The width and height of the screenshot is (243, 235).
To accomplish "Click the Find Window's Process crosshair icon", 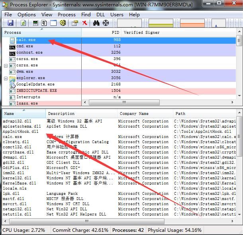I will pyautogui.click(x=106, y=23).
